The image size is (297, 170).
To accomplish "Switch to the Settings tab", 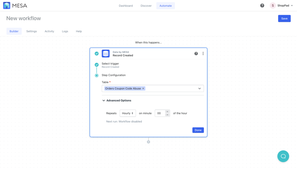I will tap(31, 31).
